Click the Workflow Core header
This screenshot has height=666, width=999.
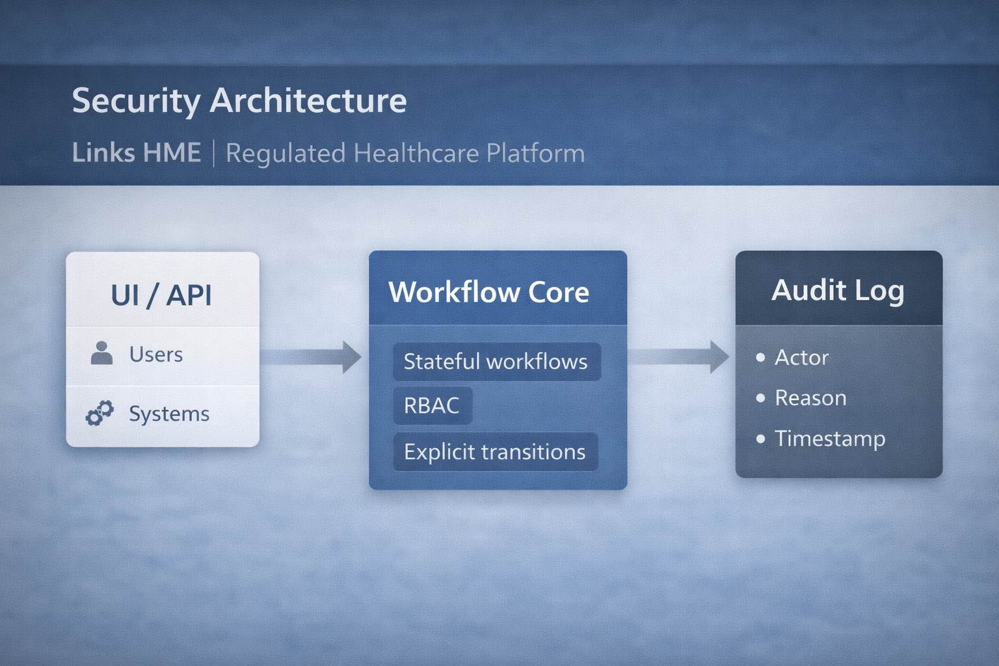click(489, 292)
